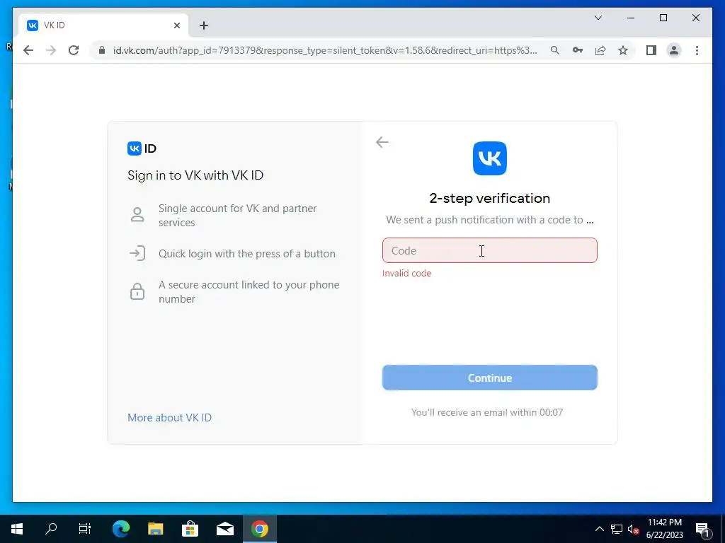
Task: Click the Continue button
Action: [x=490, y=378]
